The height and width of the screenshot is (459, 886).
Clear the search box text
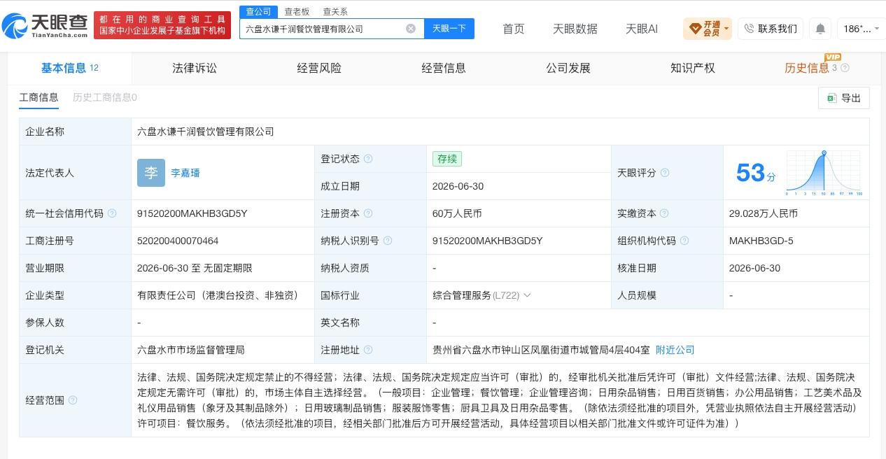[x=411, y=29]
